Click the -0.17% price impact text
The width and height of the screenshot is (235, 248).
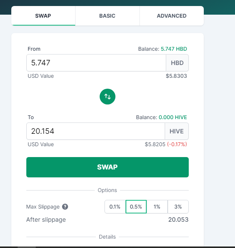pos(177,144)
